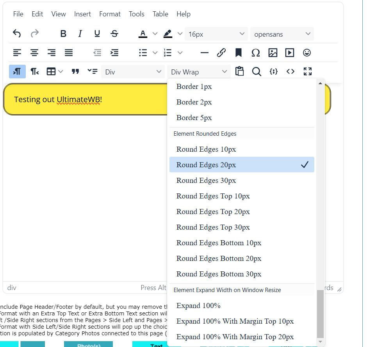
Task: Switch editor to fullscreen mode
Action: pos(308,71)
